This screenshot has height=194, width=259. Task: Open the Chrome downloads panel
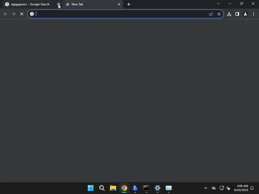(229, 14)
